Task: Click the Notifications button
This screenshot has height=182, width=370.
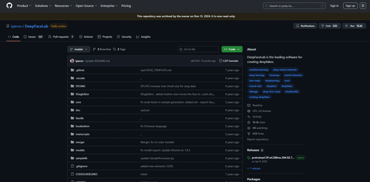Action: click(x=305, y=26)
